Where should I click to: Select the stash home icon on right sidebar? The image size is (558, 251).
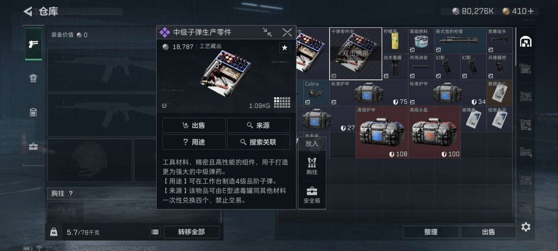coord(525,42)
